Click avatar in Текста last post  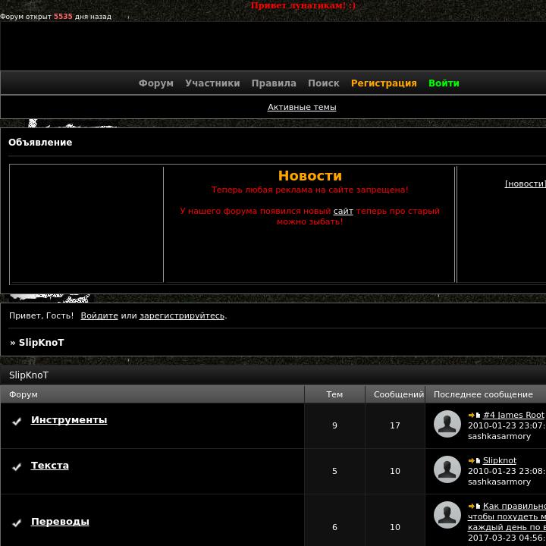447,469
